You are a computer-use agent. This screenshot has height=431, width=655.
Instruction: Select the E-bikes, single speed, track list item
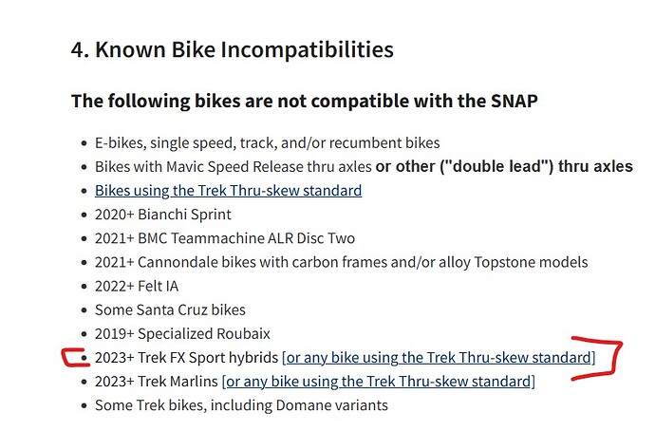coord(268,142)
